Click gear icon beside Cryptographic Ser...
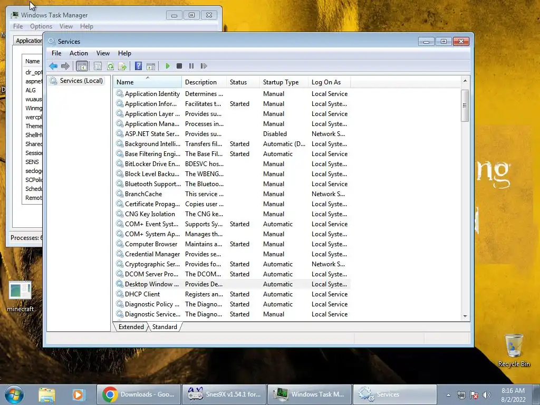Image resolution: width=540 pixels, height=405 pixels. coord(120,264)
